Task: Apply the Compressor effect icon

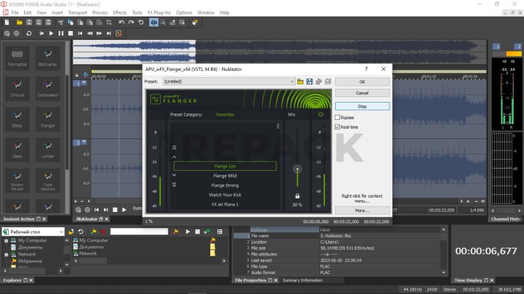Action: click(x=48, y=85)
